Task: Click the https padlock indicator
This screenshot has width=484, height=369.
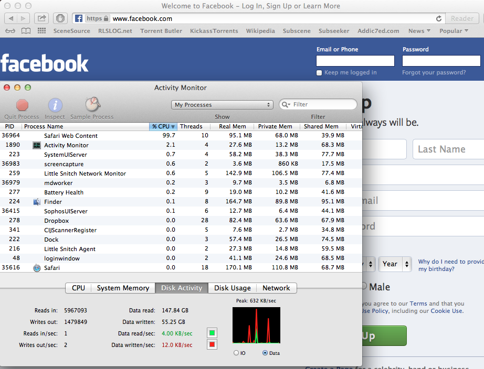Action: (x=97, y=18)
